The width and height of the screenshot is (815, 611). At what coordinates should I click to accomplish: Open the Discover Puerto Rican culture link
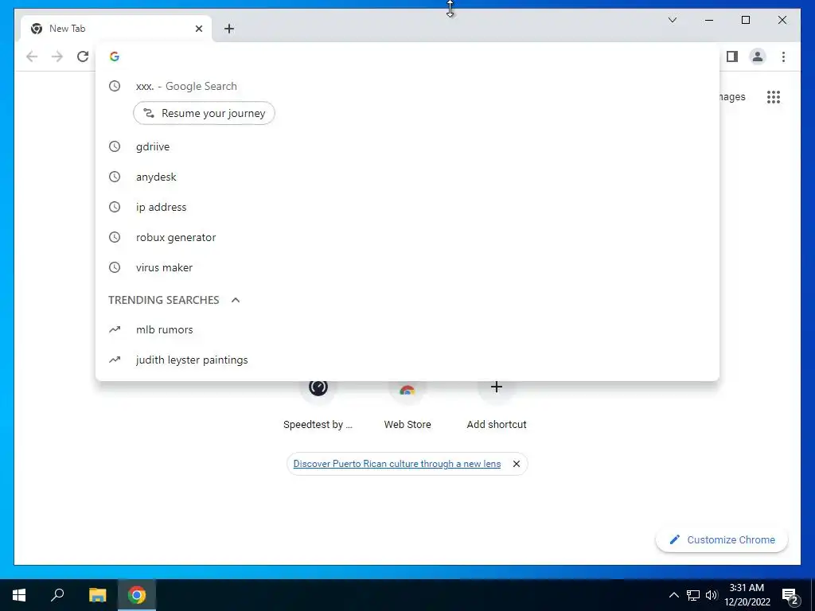pos(397,464)
